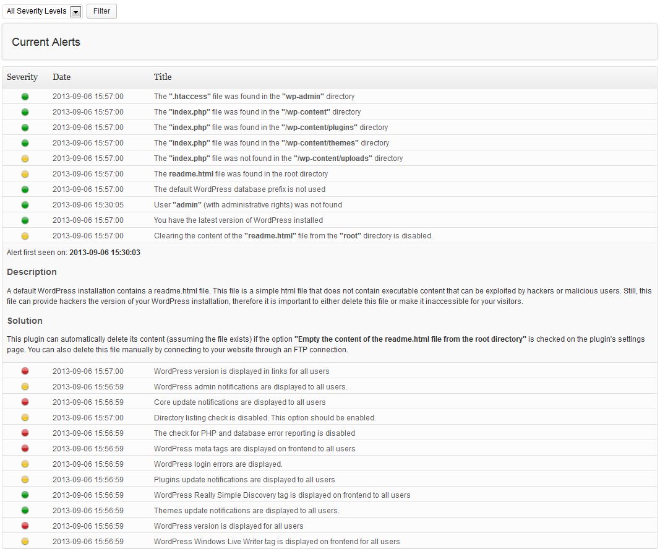Expand the 'WordPress login errors are displayed' alert
Screen dimensions: 660x551
(x=218, y=464)
